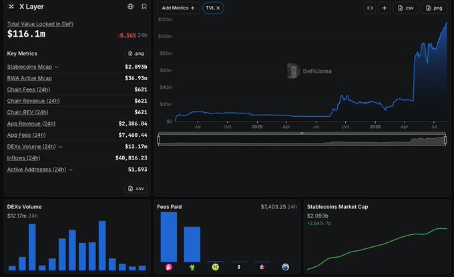454x277 pixels.
Task: Click the $2.093b Stablecoins Mcap value
Action: click(x=136, y=67)
